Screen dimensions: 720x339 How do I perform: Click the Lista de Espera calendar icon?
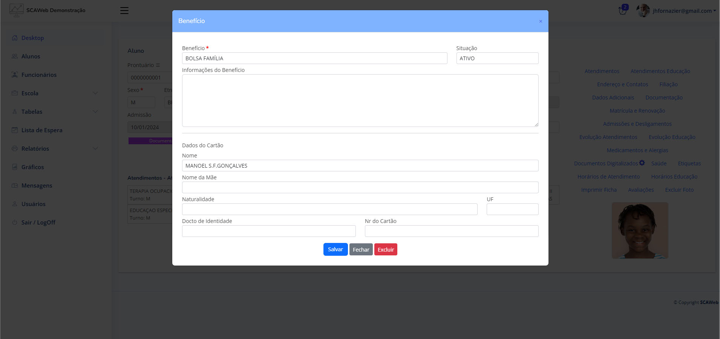pyautogui.click(x=15, y=130)
